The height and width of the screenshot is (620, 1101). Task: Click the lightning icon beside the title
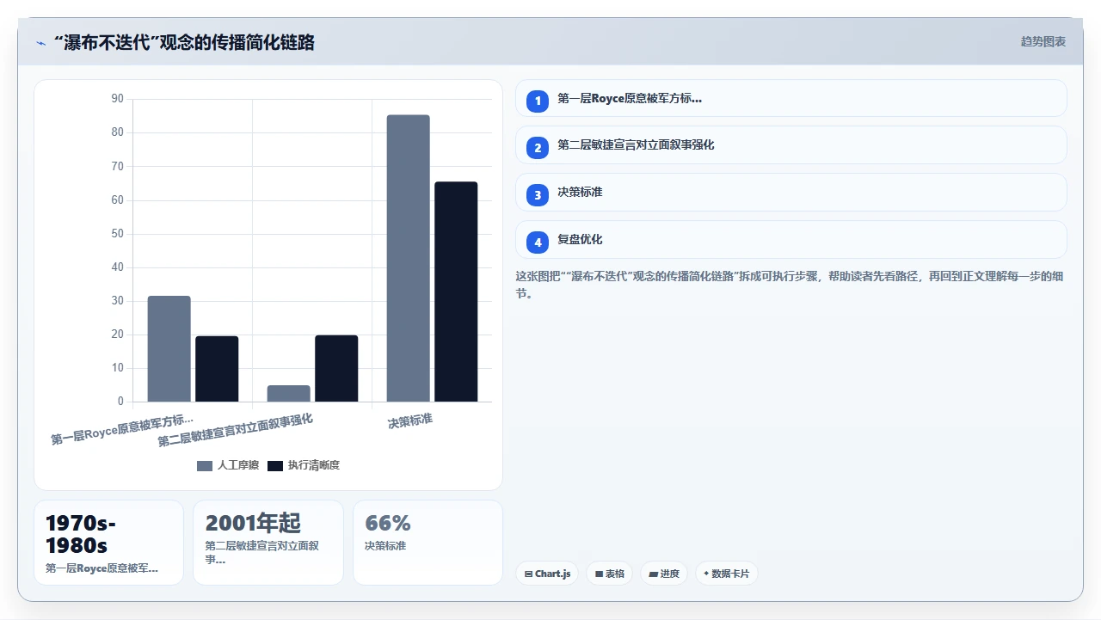pos(40,42)
